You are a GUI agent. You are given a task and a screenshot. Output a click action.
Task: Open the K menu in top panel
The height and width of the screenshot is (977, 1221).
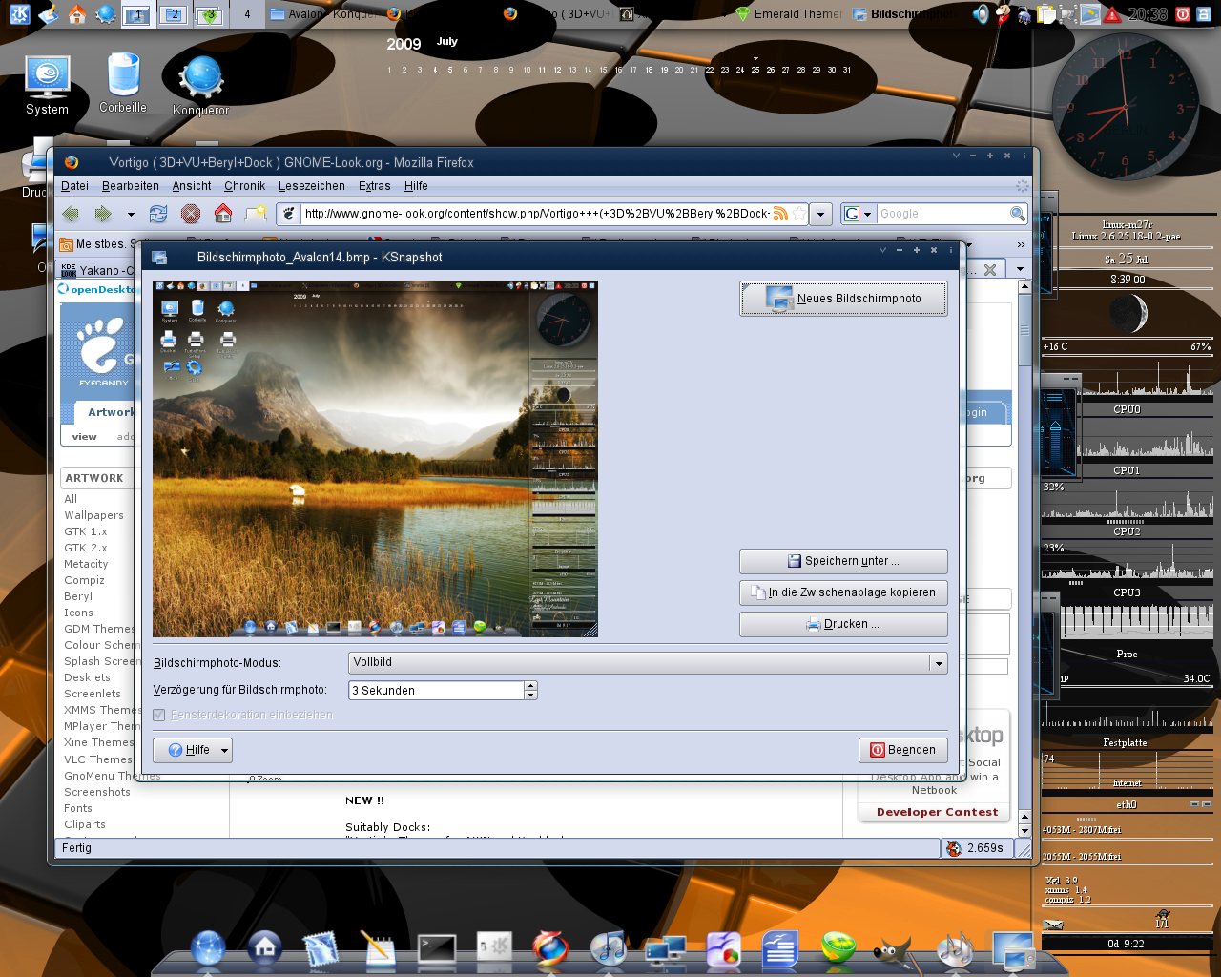pyautogui.click(x=19, y=13)
